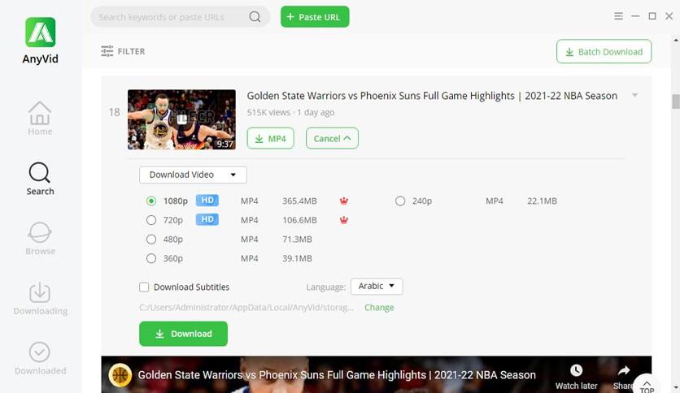Image resolution: width=680 pixels, height=393 pixels.
Task: Click the vertical scrollbar thumb
Action: pyautogui.click(x=676, y=101)
